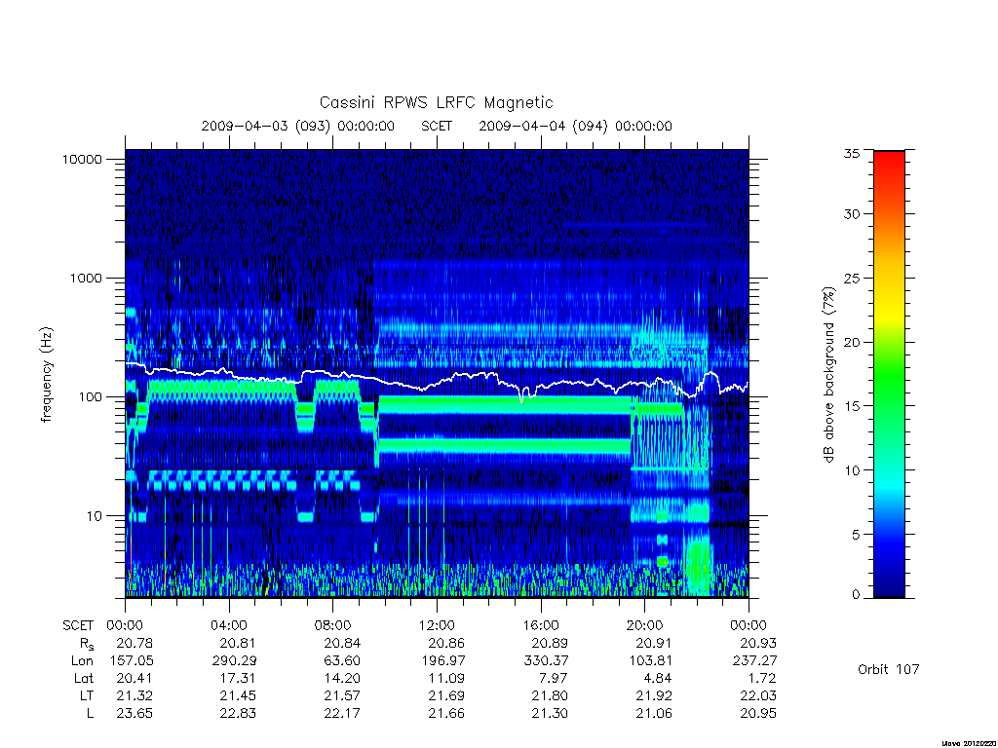The image size is (998, 748).
Task: Click the "LT" row header
Action: (x=87, y=695)
